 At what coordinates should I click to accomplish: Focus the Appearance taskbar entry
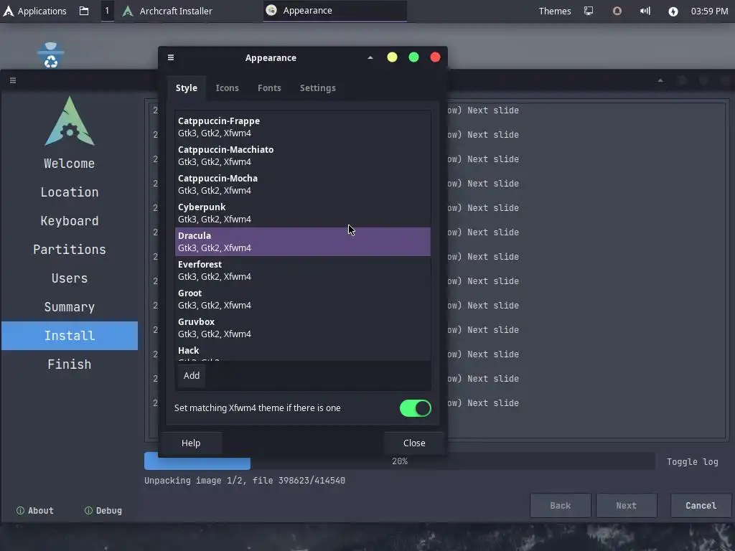click(x=334, y=11)
